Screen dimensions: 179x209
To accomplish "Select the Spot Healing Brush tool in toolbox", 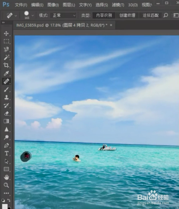I will click(x=6, y=81).
